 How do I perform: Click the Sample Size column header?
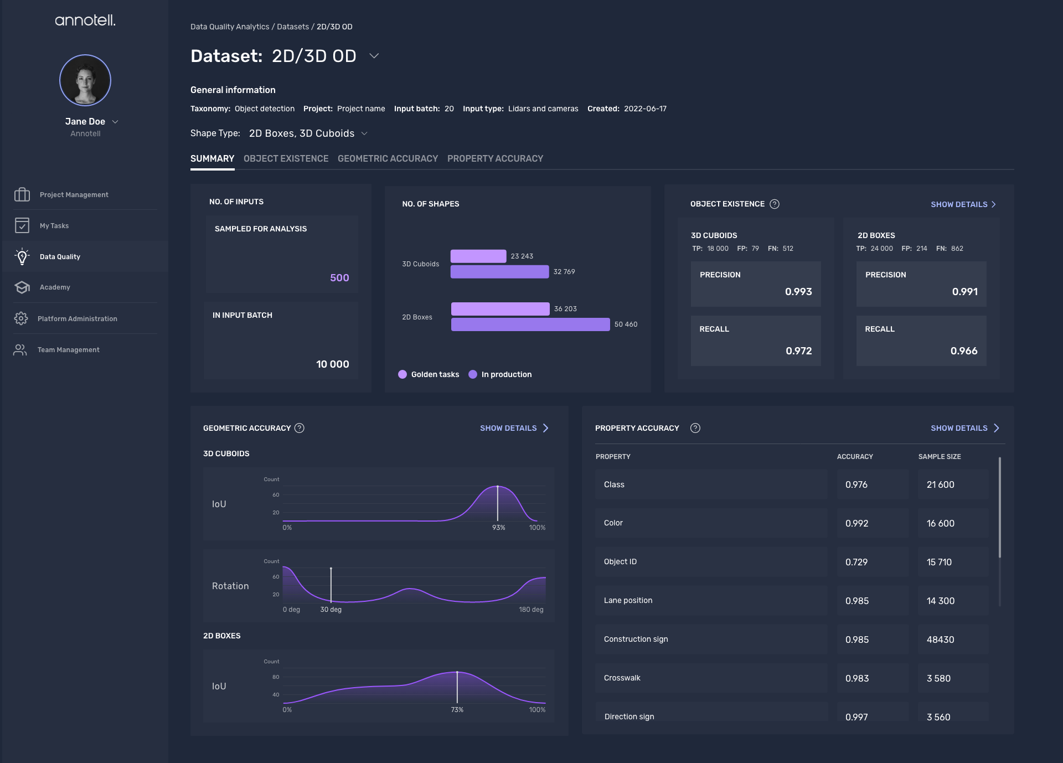click(940, 457)
